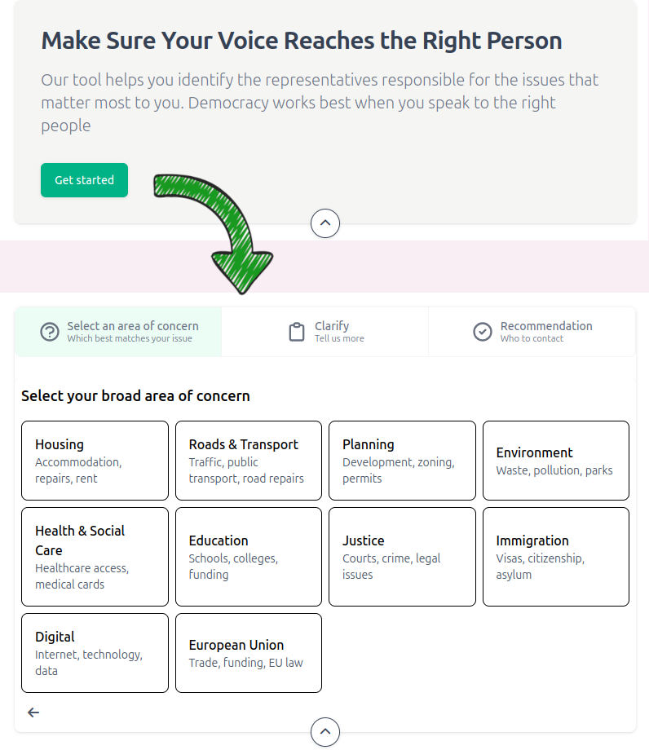Viewport: 649px width, 750px height.
Task: Click the question mark icon in the first step
Action: click(x=49, y=332)
